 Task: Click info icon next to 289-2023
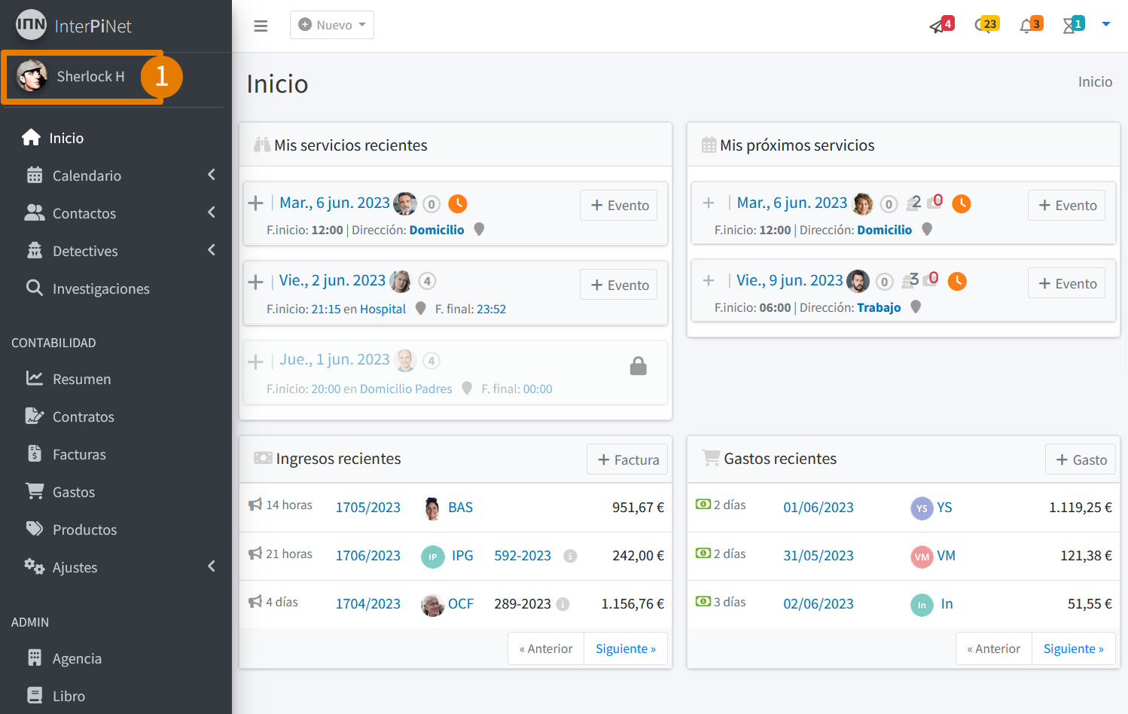coord(563,604)
